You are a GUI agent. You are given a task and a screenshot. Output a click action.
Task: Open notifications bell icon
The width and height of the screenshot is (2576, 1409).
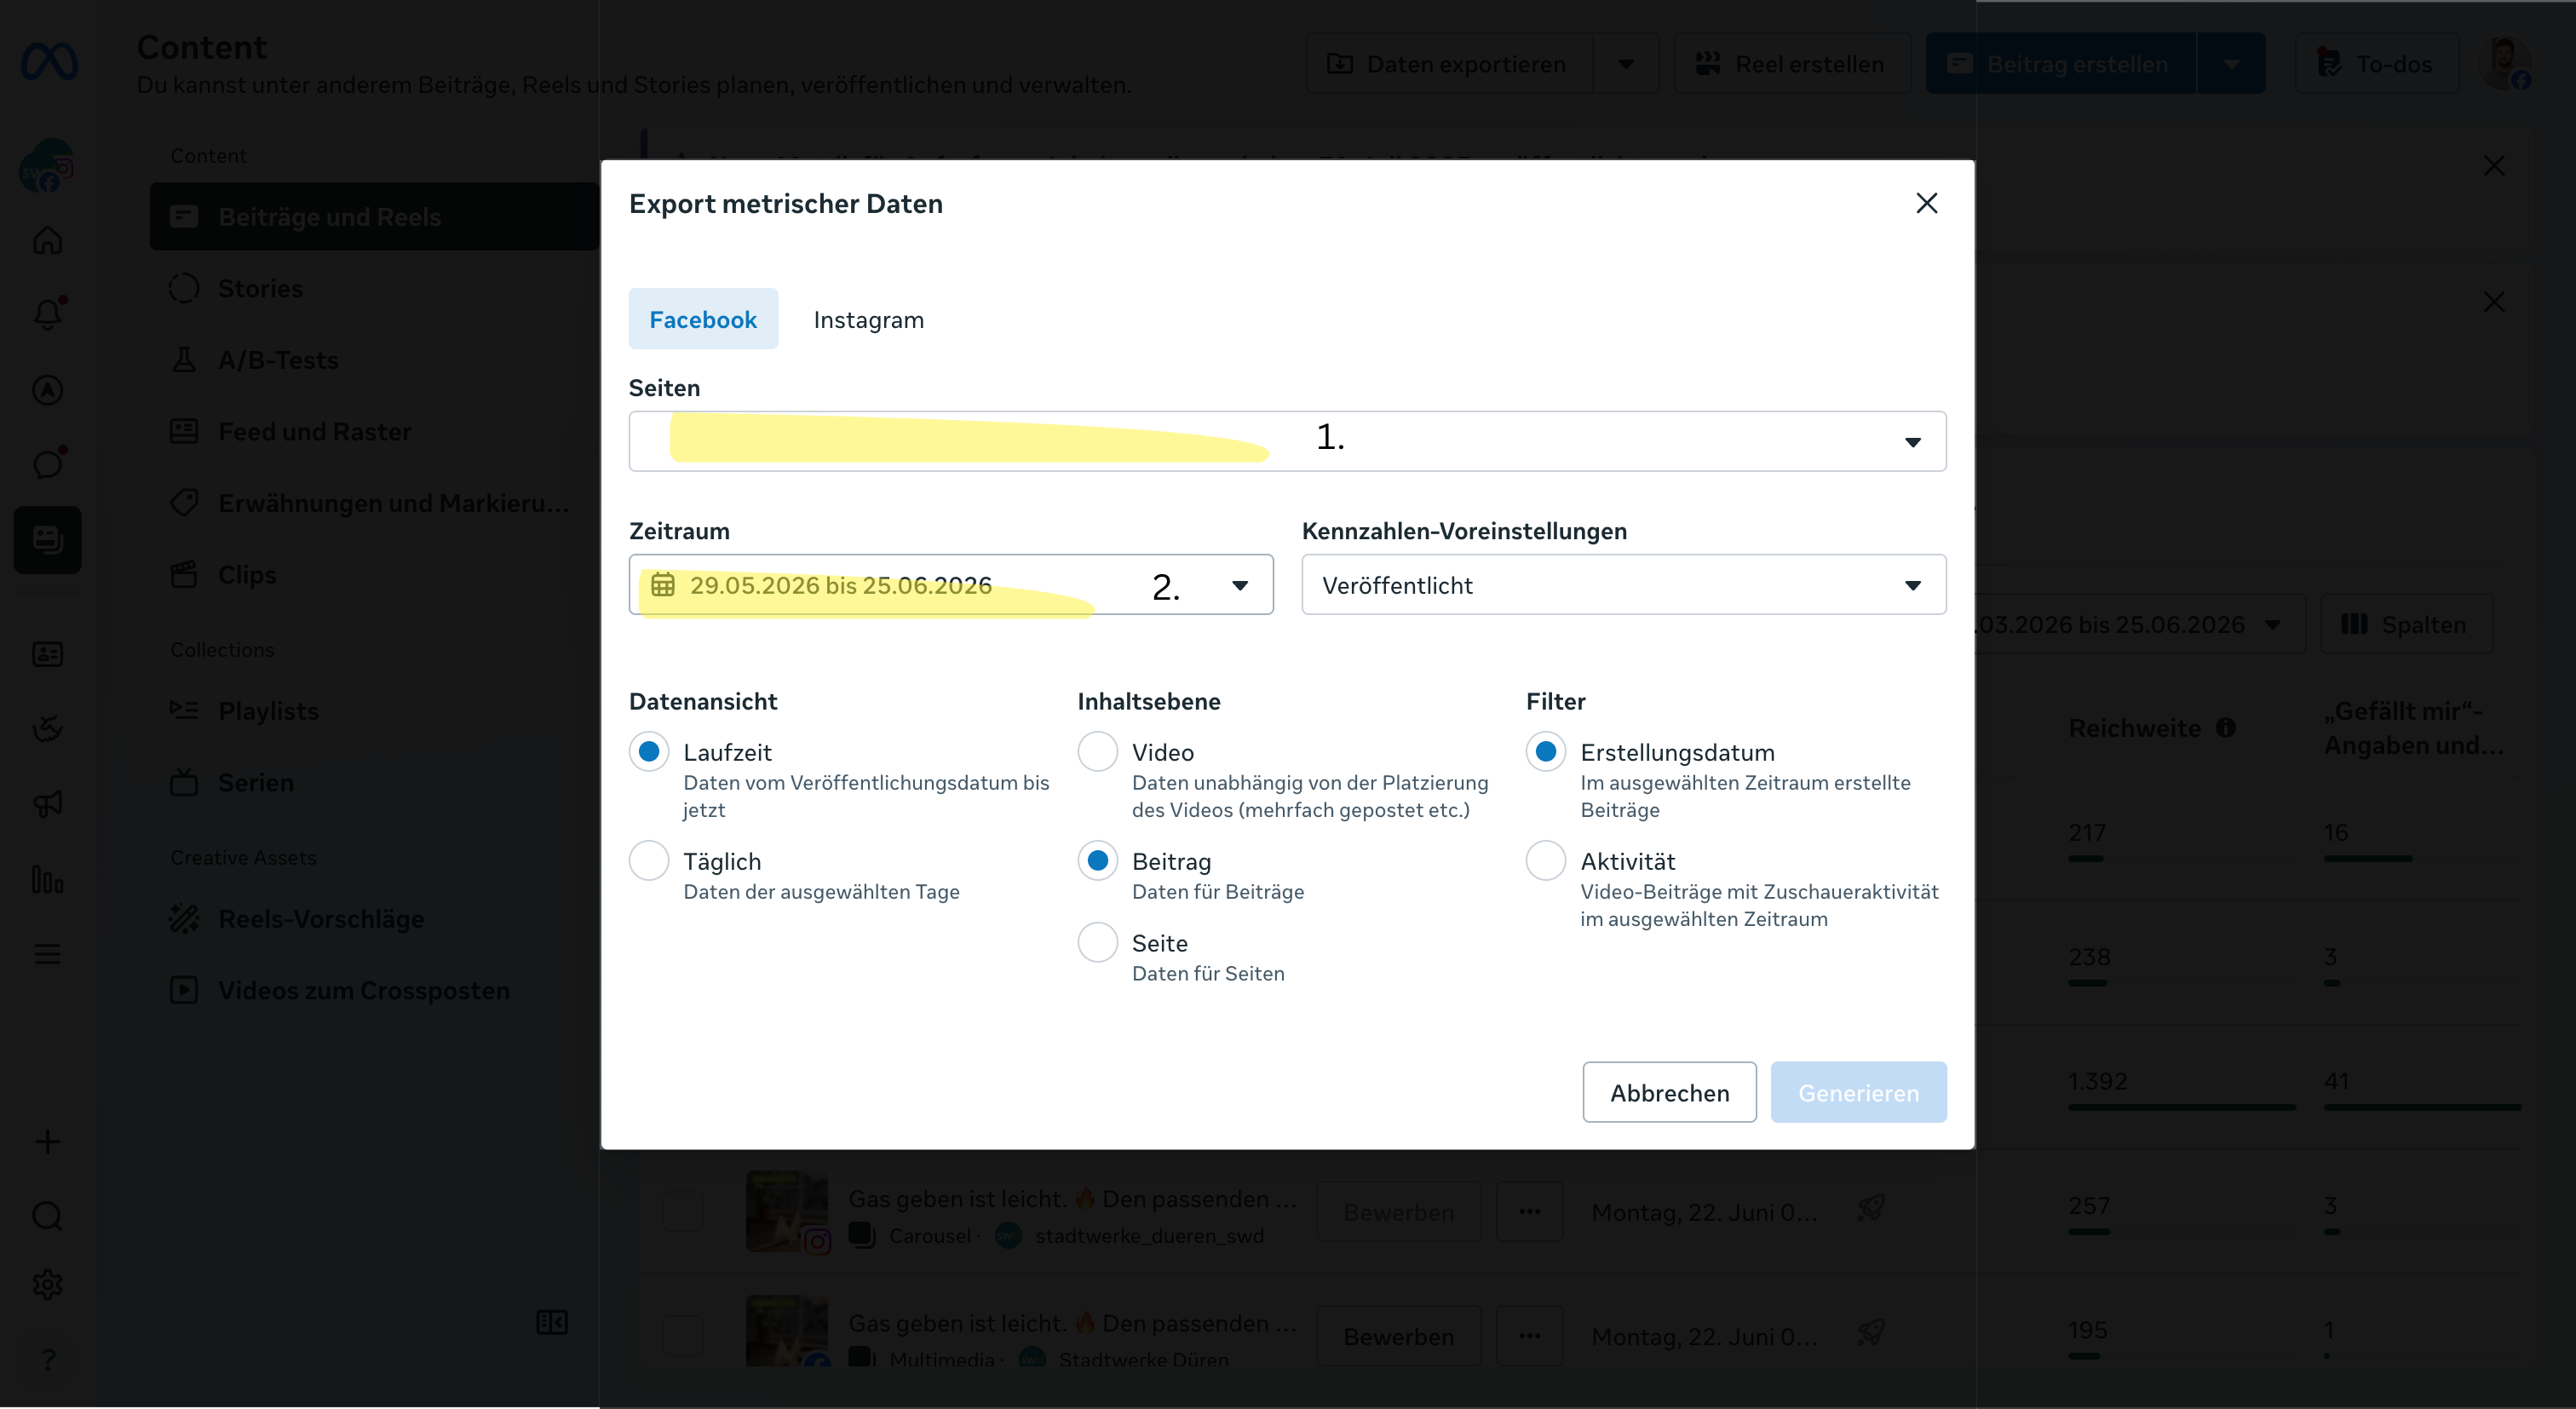pos(47,313)
